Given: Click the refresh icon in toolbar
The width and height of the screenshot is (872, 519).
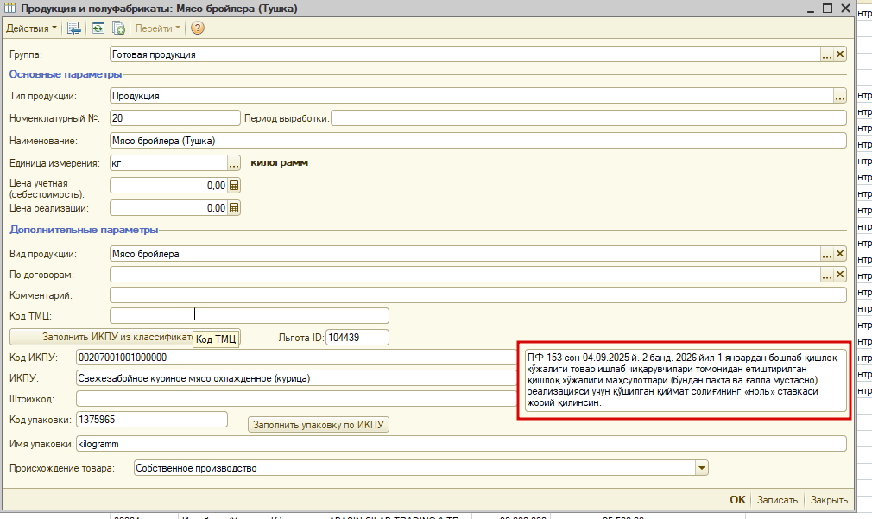Looking at the screenshot, I should pos(98,28).
